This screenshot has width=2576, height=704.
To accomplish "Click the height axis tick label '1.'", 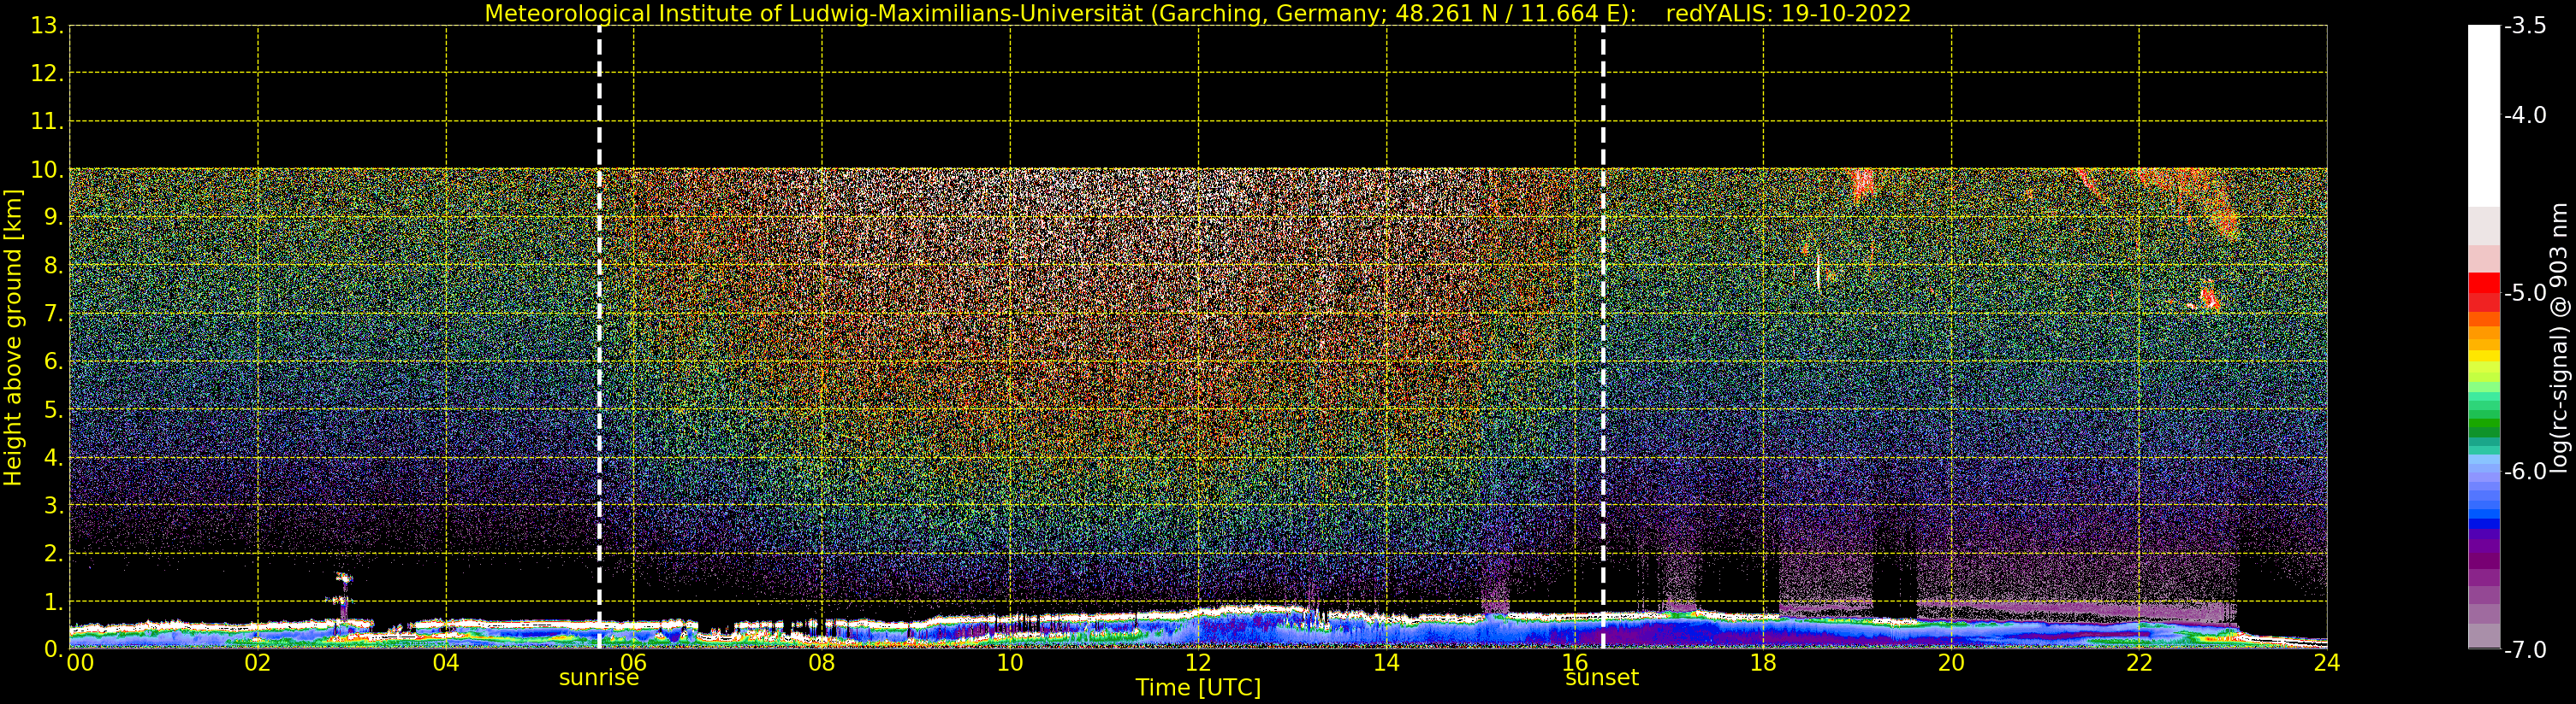I will 53,601.
